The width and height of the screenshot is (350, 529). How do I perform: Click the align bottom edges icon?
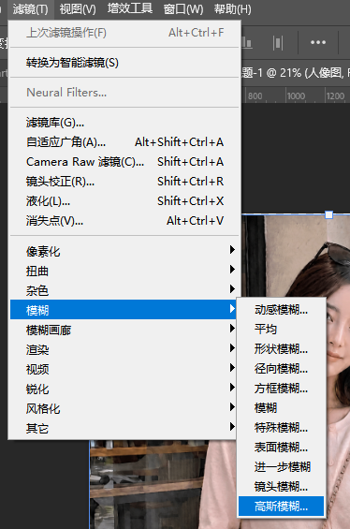click(247, 43)
